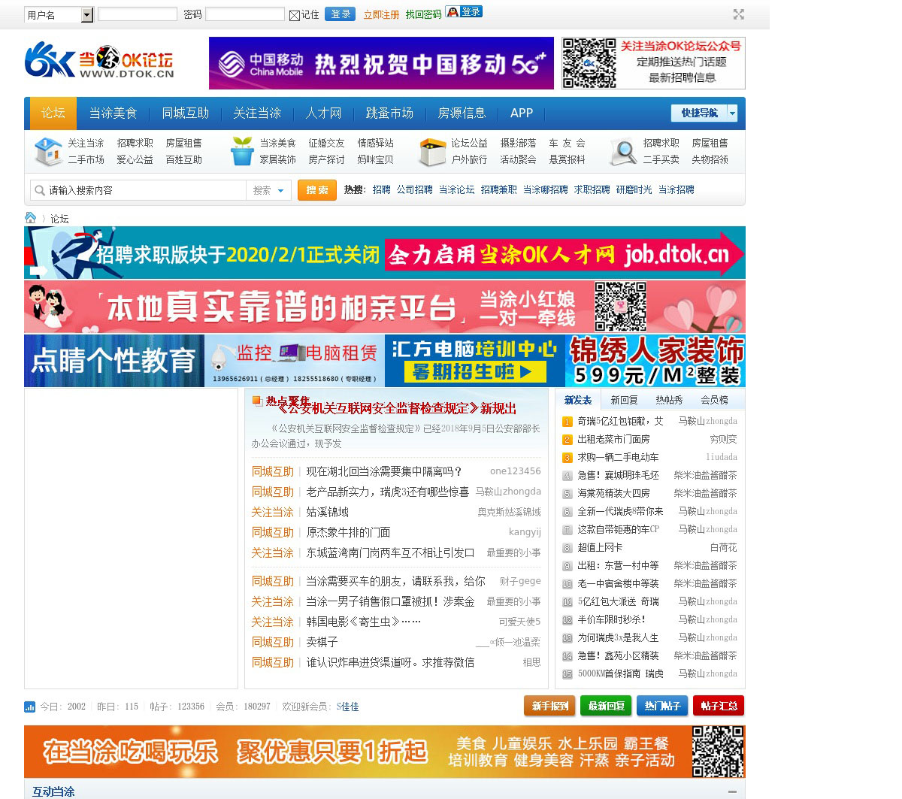
Task: Open the APP nav tab
Action: 522,113
